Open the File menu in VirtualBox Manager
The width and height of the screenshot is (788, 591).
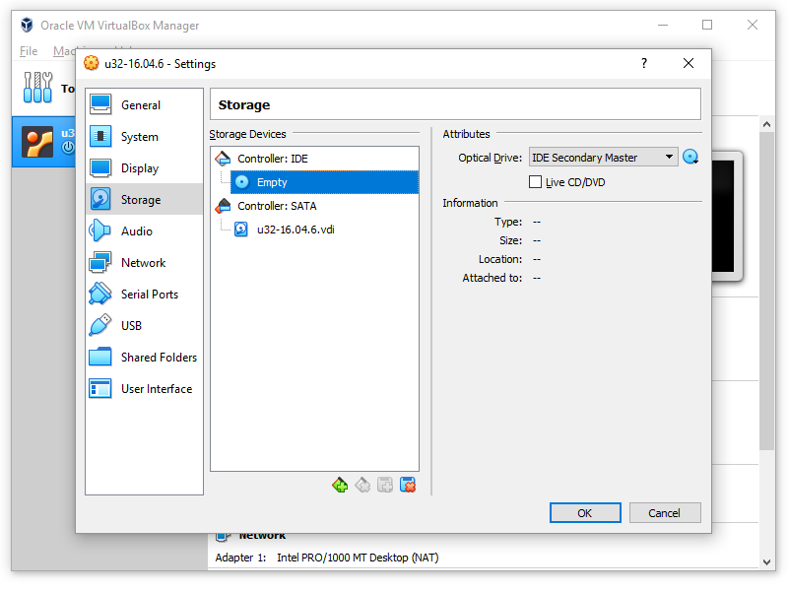point(29,51)
